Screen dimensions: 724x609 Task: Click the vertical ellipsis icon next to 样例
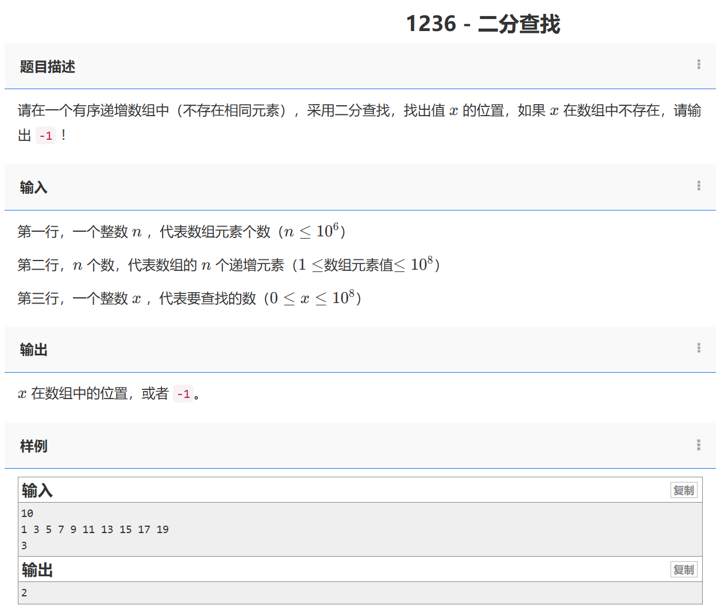point(699,444)
